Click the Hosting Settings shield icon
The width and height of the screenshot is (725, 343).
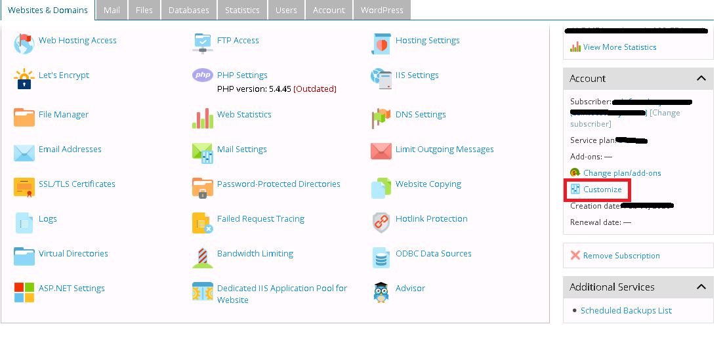(x=381, y=44)
